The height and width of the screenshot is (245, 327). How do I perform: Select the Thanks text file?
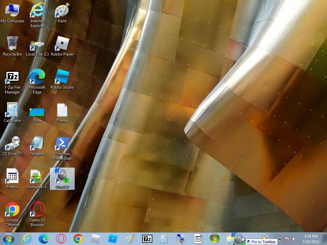click(62, 113)
